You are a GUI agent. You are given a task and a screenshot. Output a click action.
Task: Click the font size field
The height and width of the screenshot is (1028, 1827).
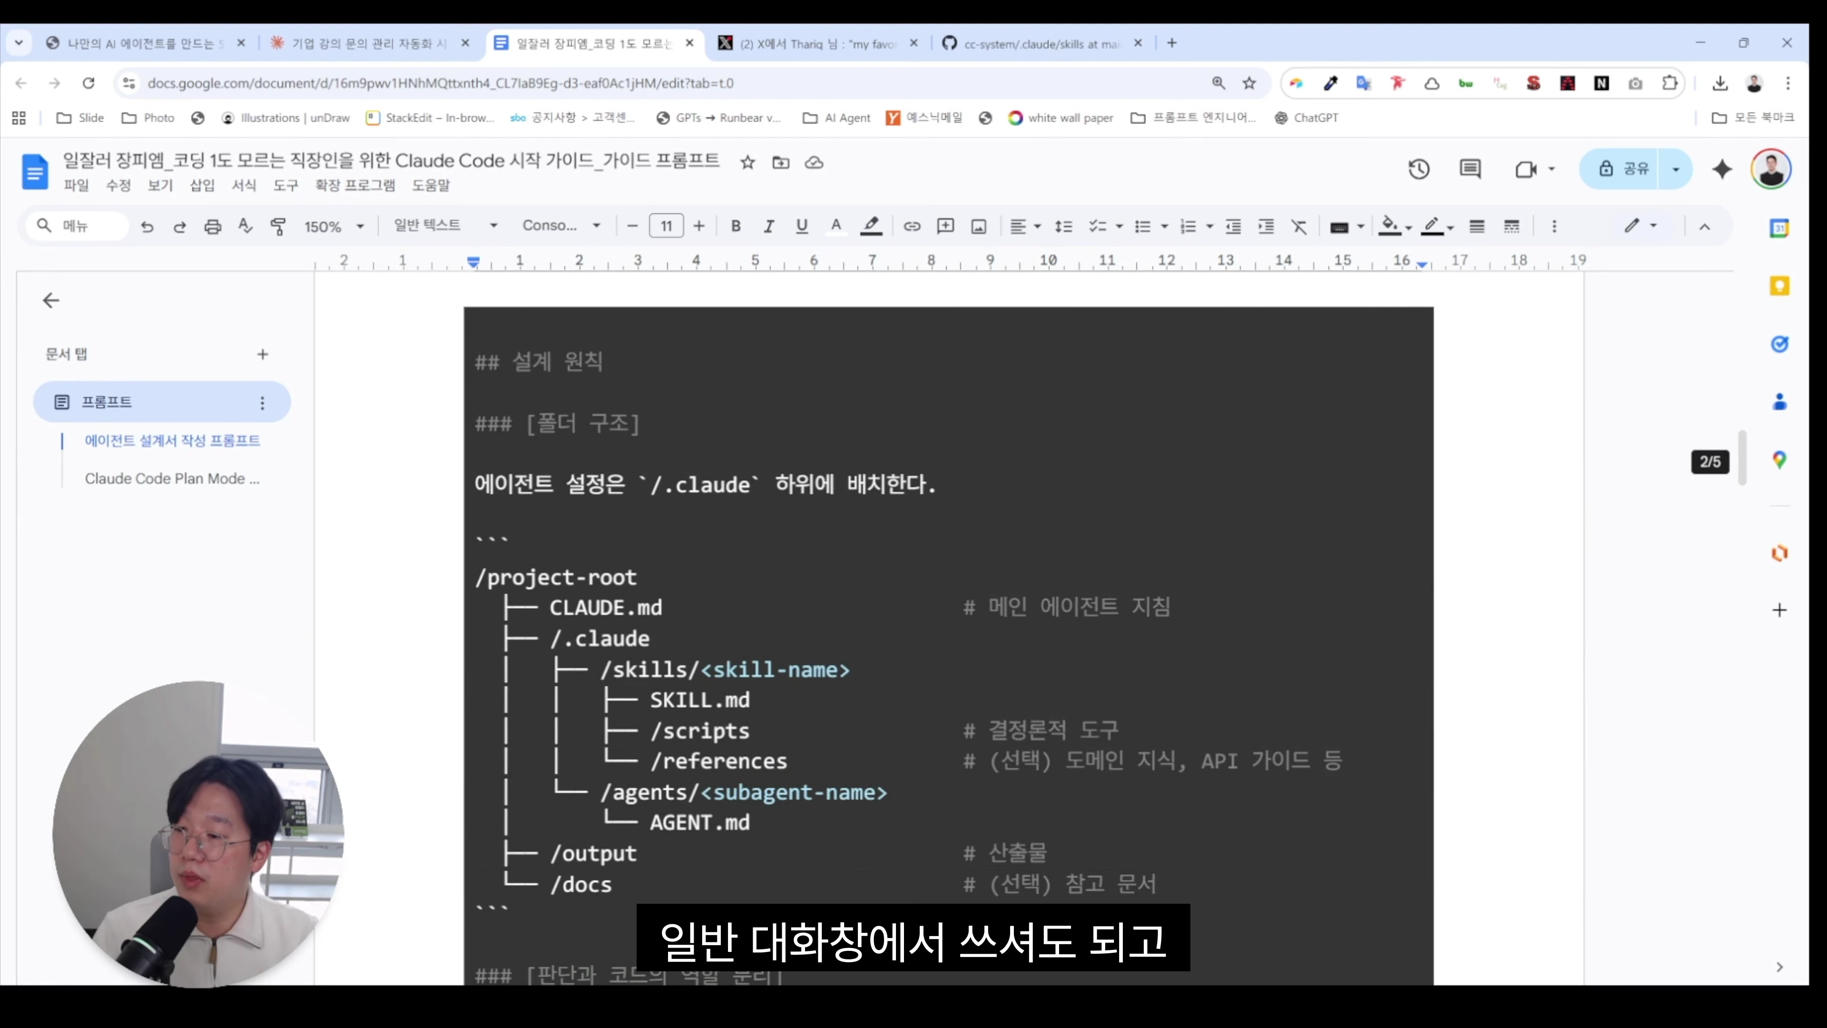coord(666,227)
